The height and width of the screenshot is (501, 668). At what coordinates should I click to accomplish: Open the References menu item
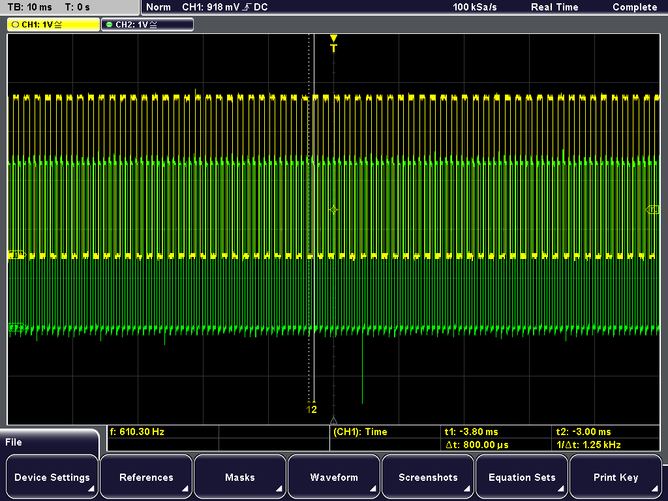146,478
